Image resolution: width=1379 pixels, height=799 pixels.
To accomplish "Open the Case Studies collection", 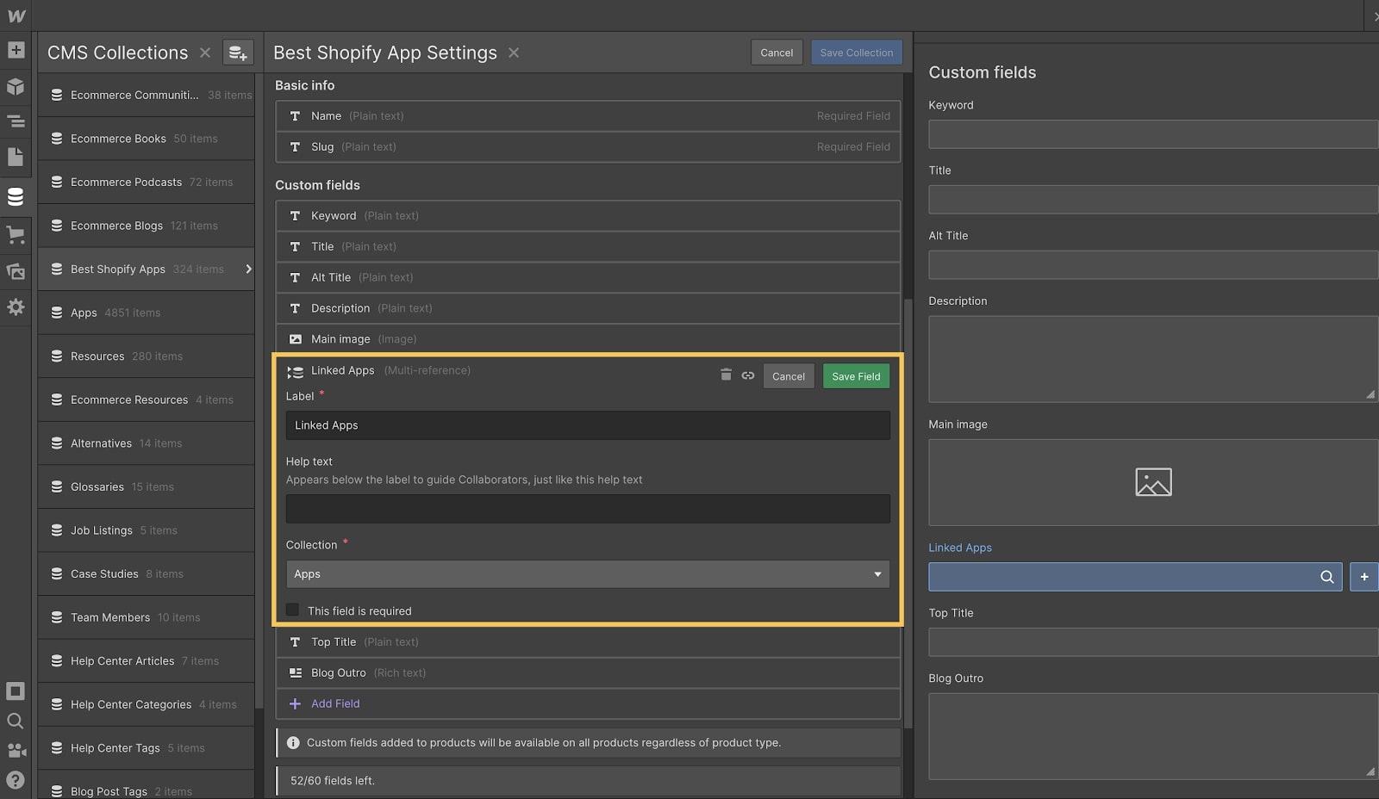I will coord(147,573).
